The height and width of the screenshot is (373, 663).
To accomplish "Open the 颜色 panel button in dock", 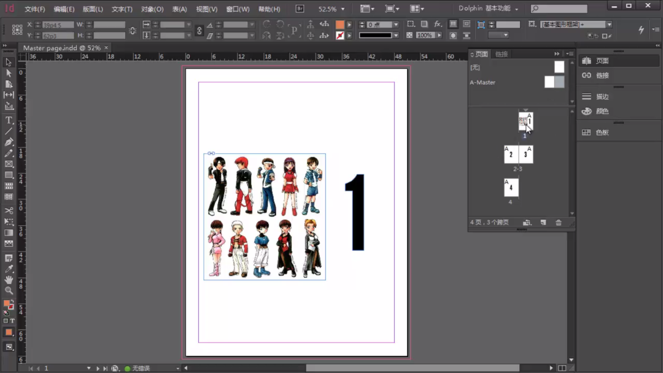I will (x=619, y=111).
